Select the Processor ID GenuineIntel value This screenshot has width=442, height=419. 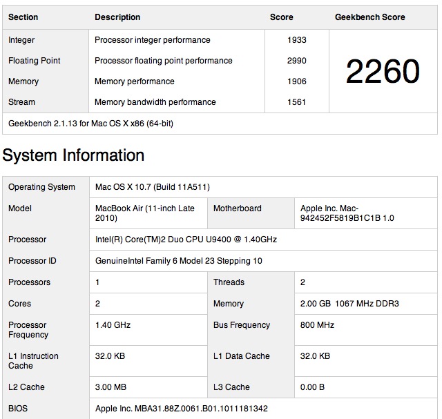click(x=179, y=261)
